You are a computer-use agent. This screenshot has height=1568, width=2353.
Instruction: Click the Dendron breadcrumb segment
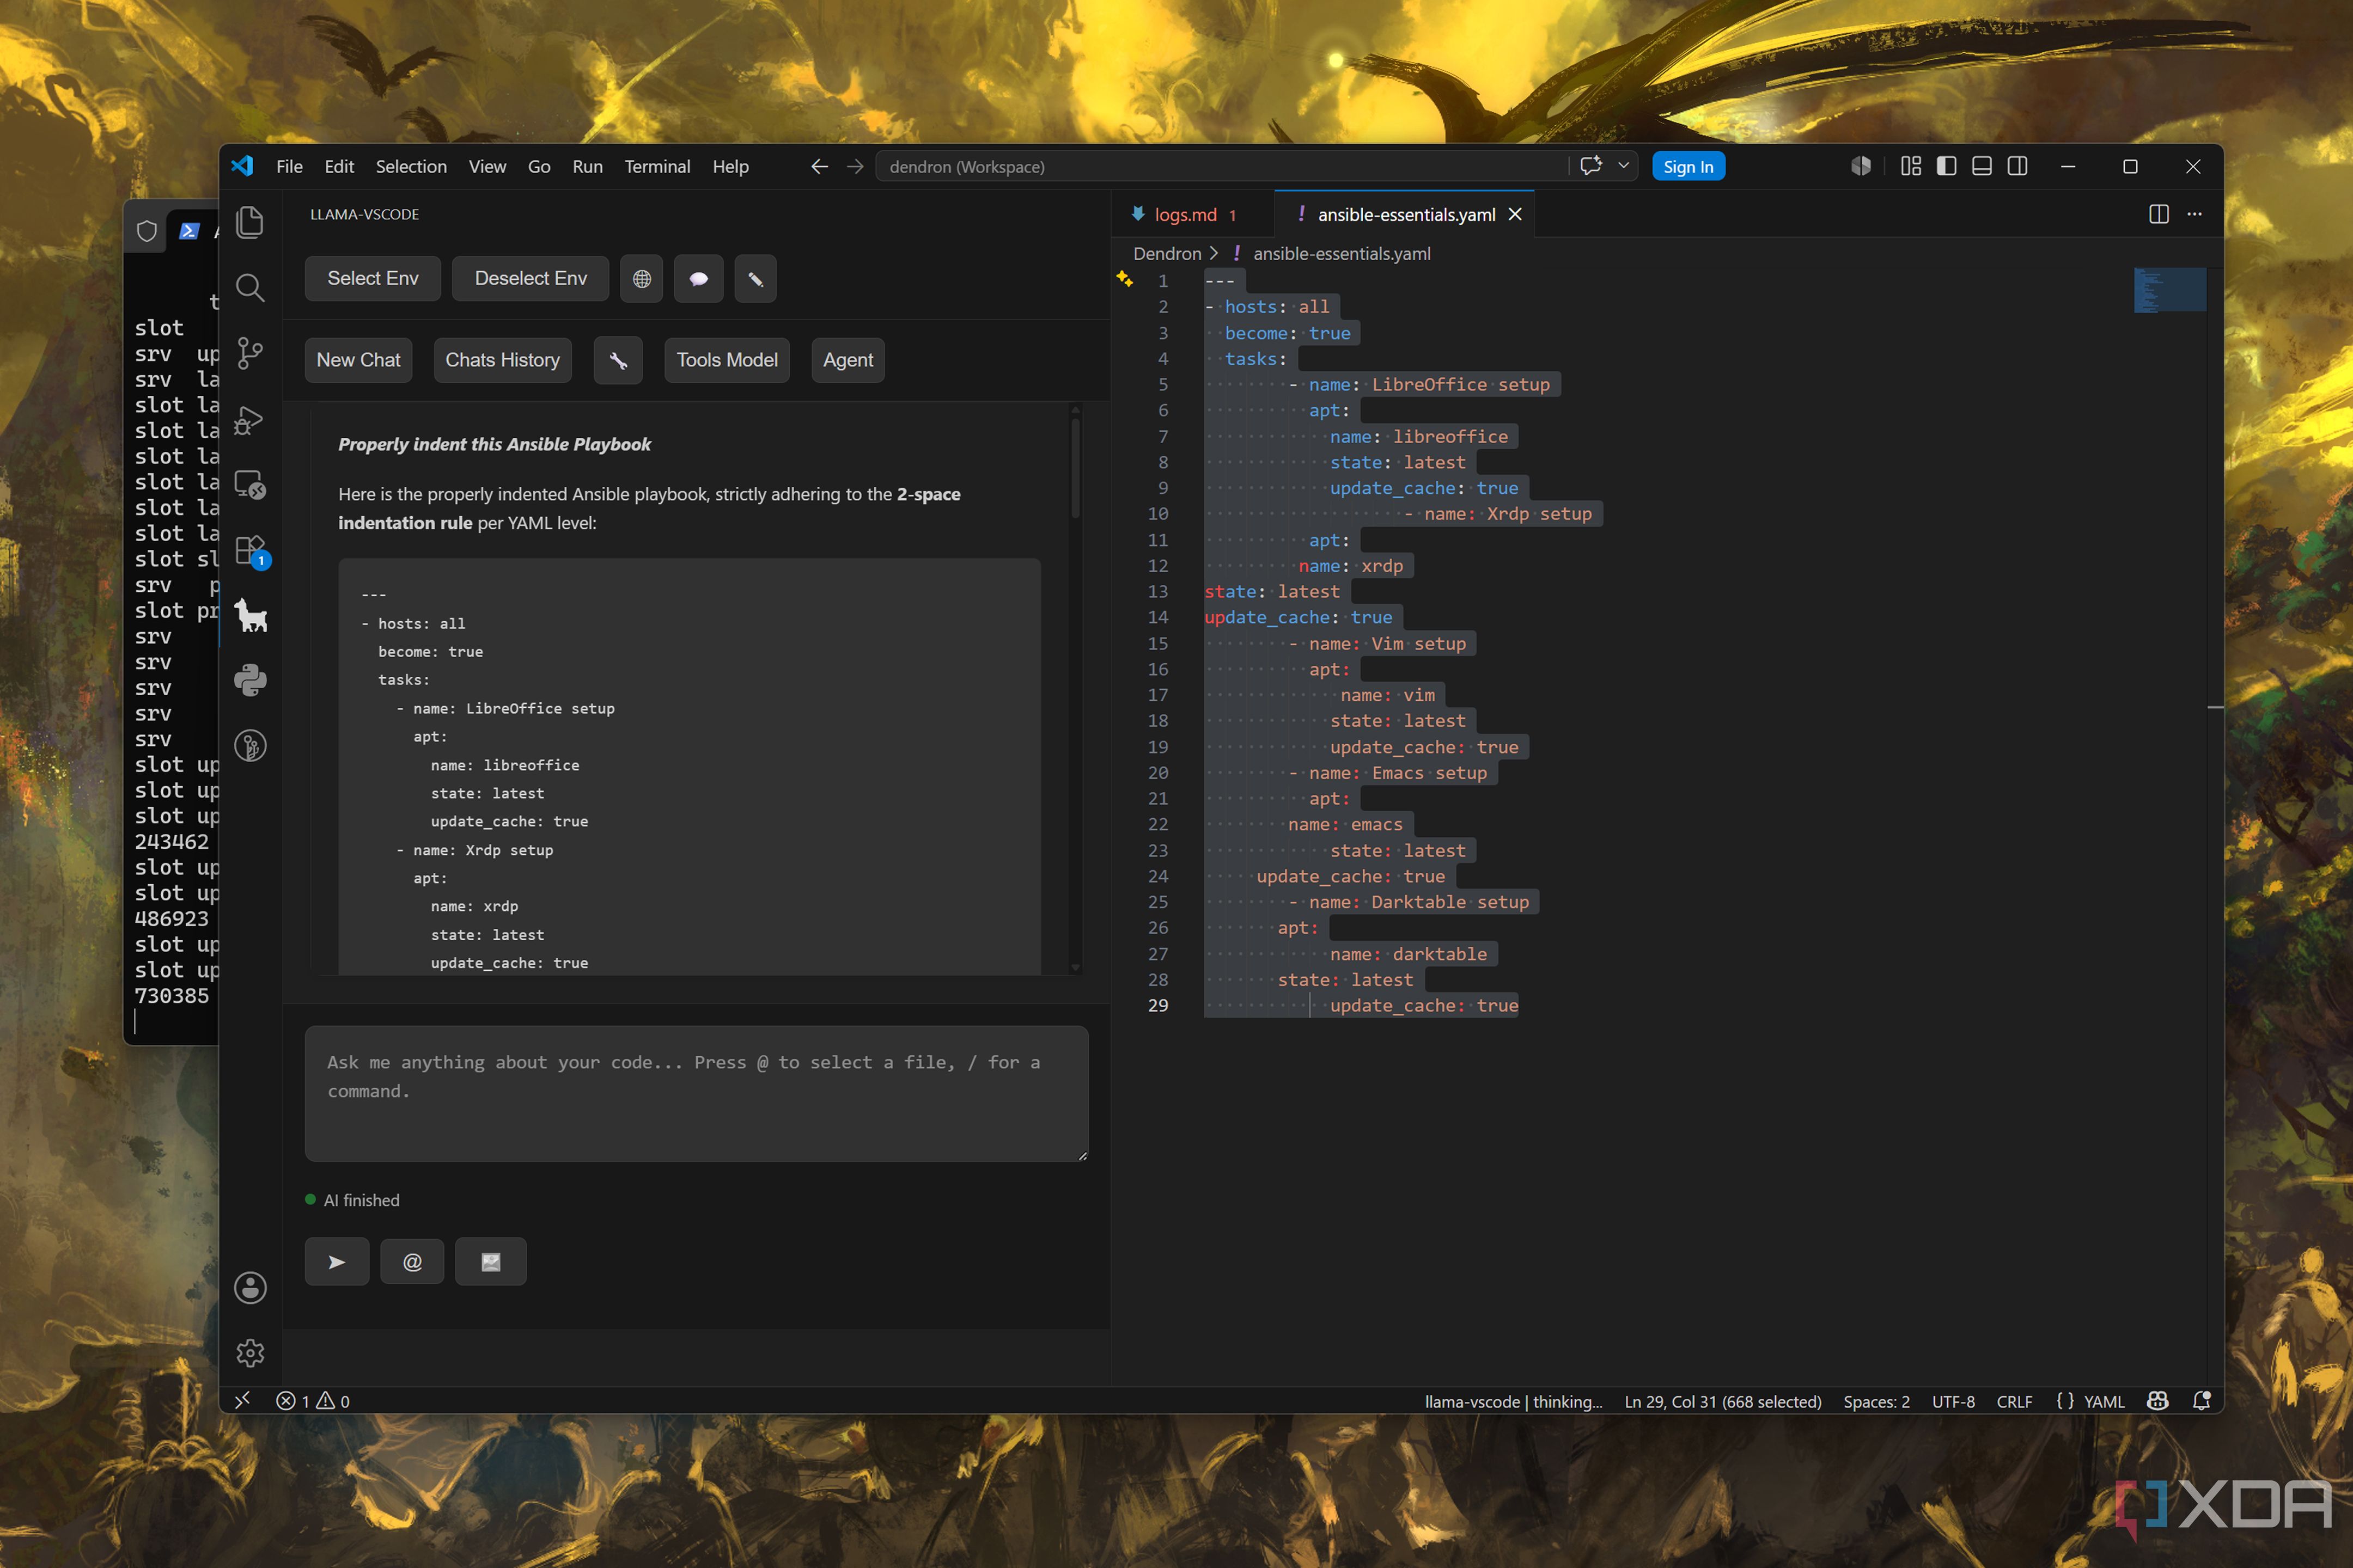(1167, 254)
